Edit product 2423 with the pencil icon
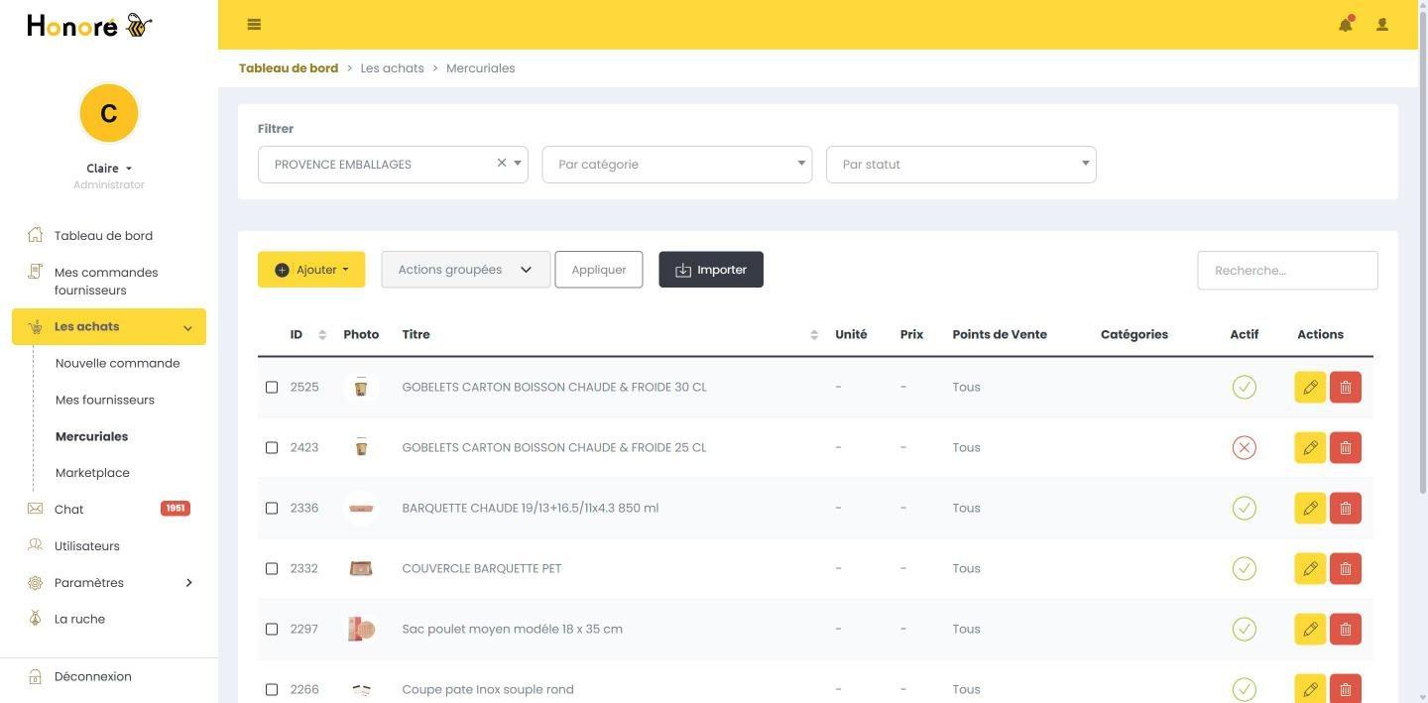 (1310, 447)
